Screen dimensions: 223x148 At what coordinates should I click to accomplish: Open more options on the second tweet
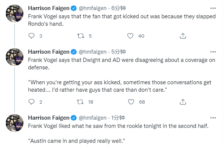pyautogui.click(x=213, y=52)
